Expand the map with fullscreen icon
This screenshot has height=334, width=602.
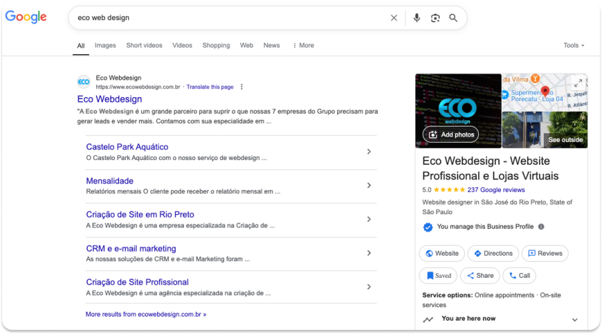pos(578,83)
